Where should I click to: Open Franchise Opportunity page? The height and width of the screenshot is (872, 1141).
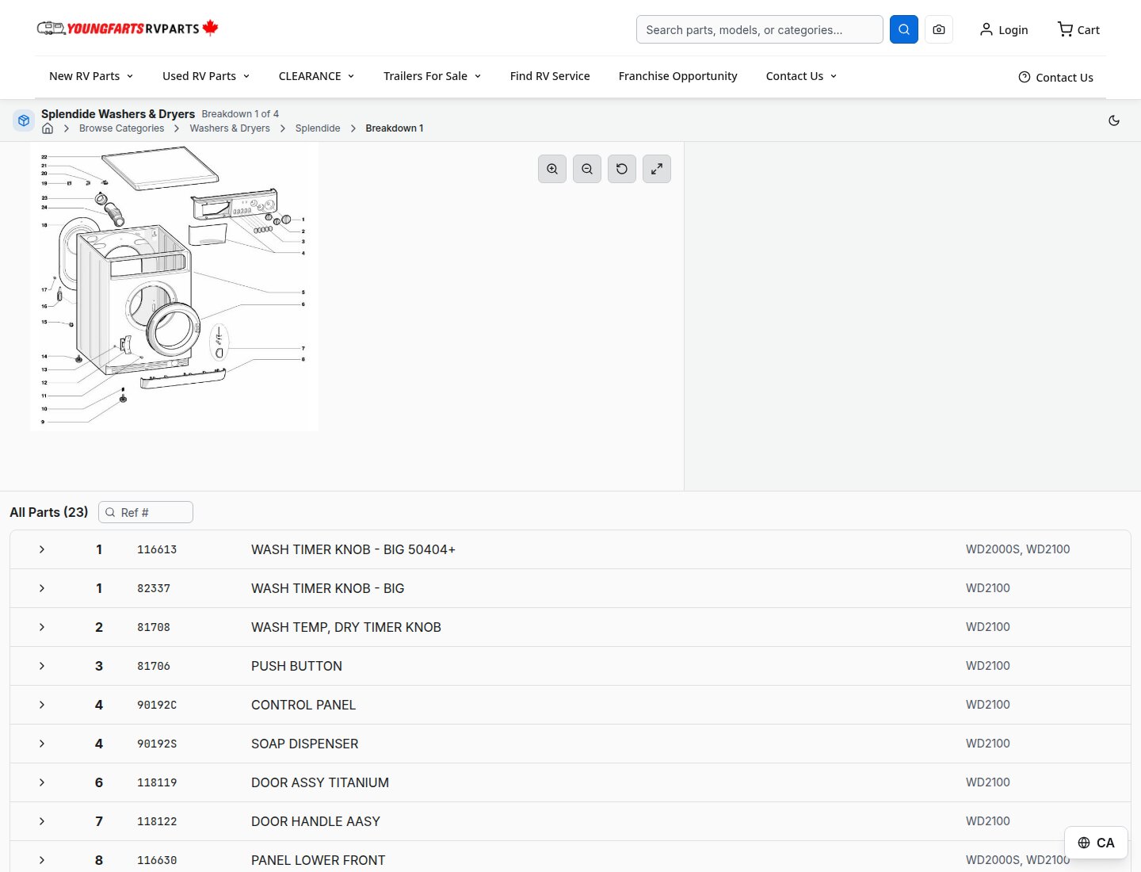tap(678, 76)
